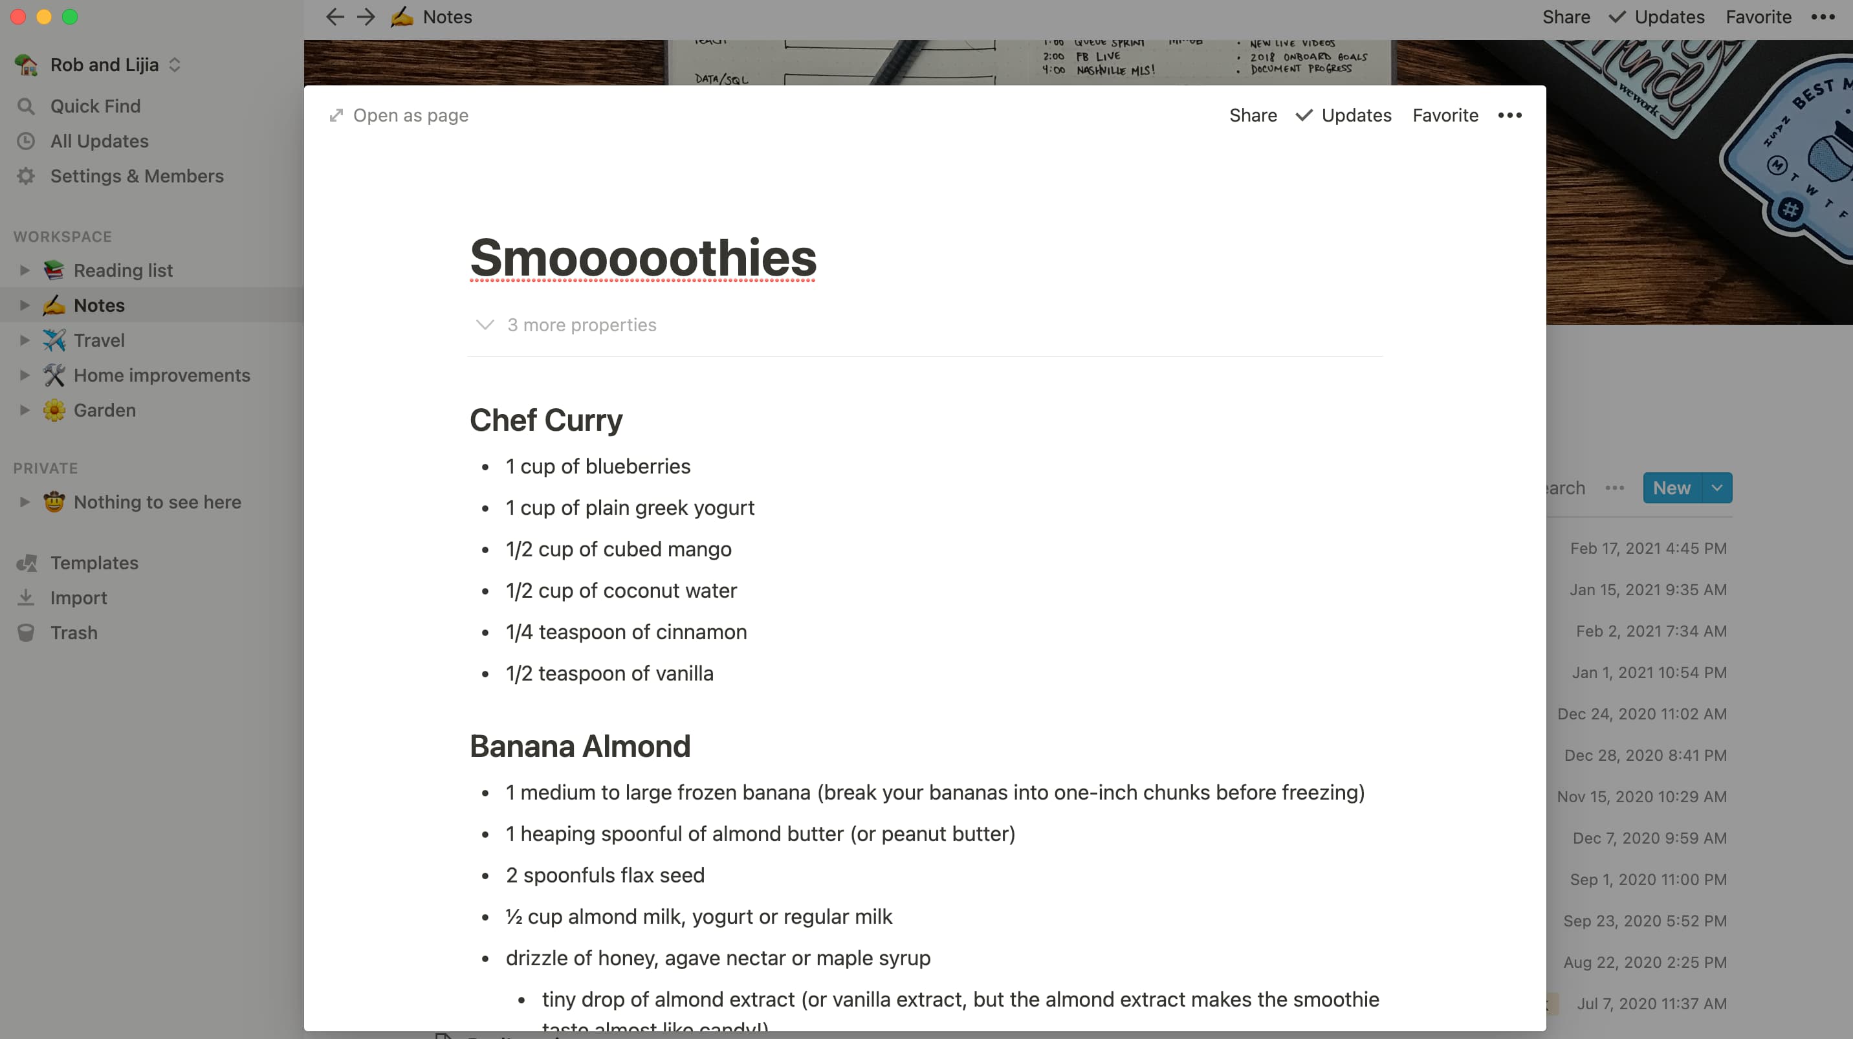
Task: Select the Travel sidebar icon
Action: tap(55, 340)
